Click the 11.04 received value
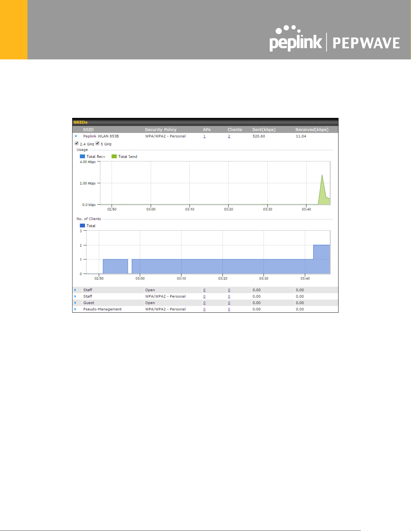The height and width of the screenshot is (531, 411). click(301, 136)
